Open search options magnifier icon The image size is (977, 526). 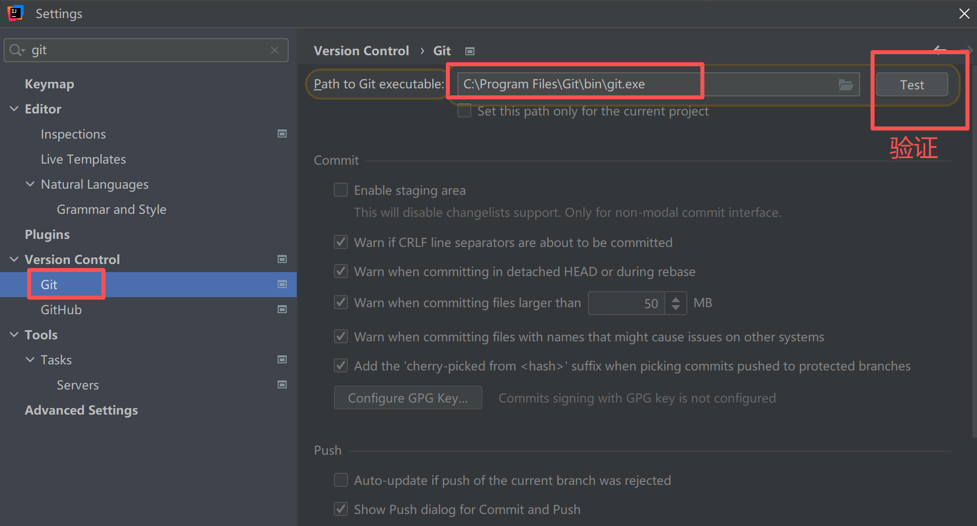pos(17,50)
